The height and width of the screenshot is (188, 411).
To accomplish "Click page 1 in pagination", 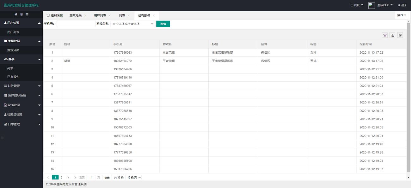I will [x=55, y=178].
